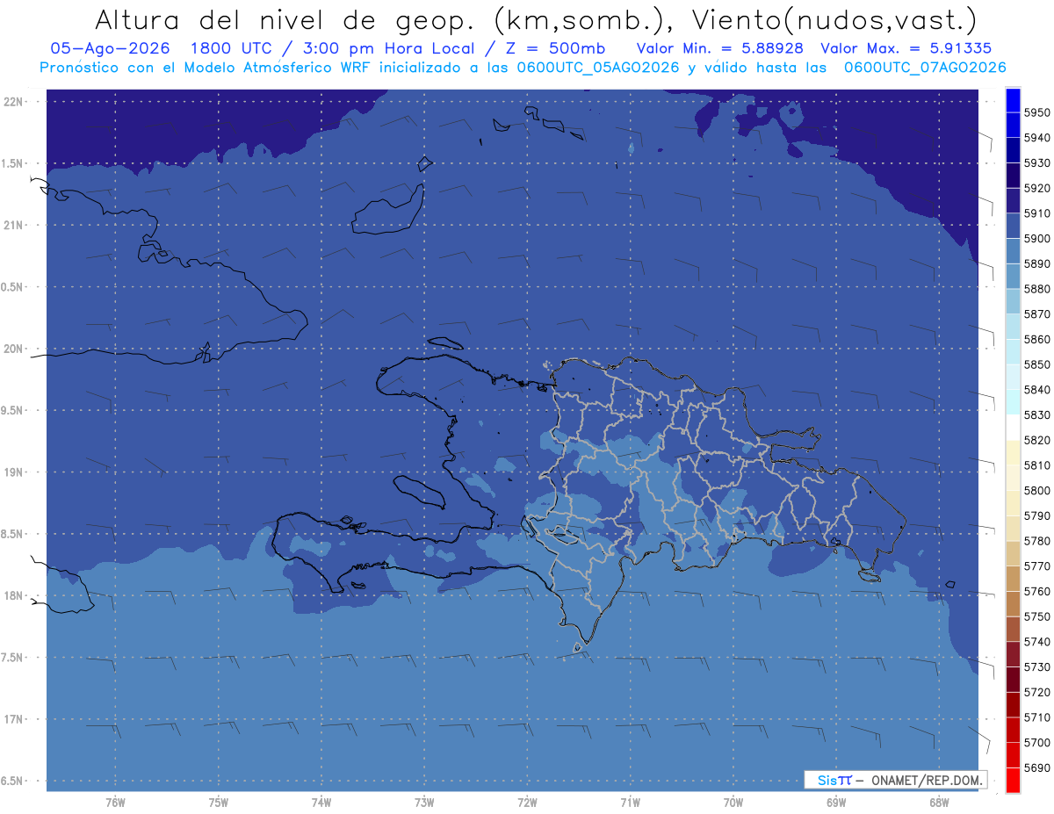
Task: Click the '22N' latitude axis label
Action: [14, 102]
